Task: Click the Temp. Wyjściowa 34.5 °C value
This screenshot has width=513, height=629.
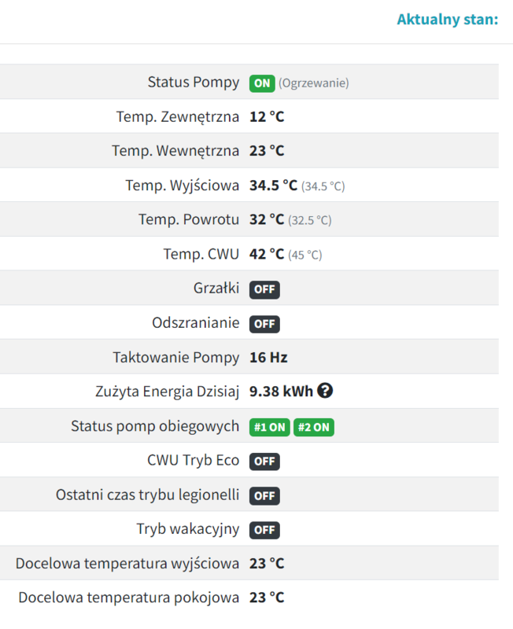Action: click(x=273, y=186)
